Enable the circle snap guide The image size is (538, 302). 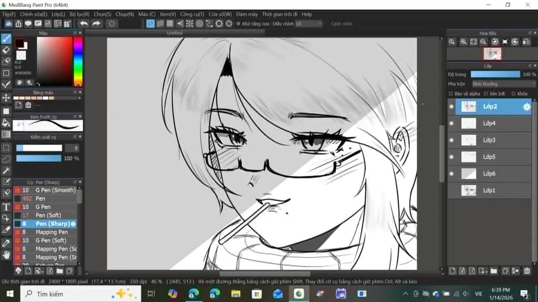(199, 24)
